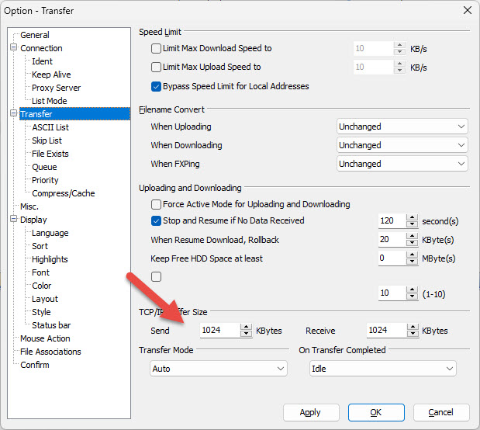Select Compress/Cache in the tree

click(x=63, y=193)
